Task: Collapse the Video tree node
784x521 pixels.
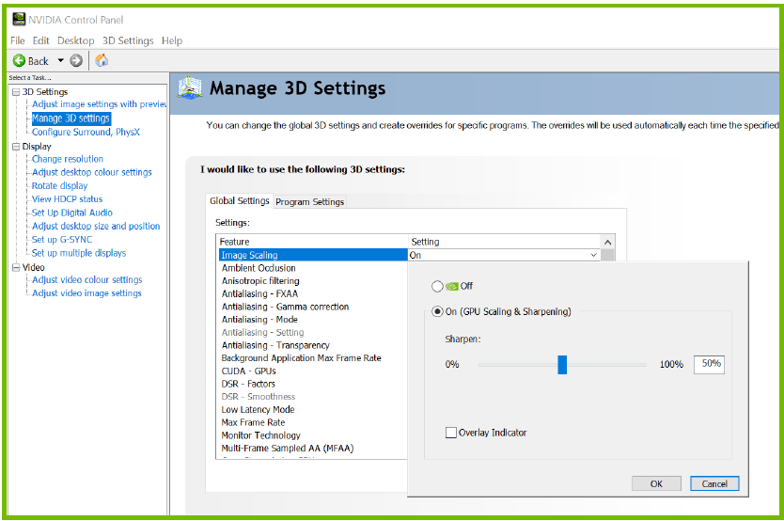Action: [15, 267]
